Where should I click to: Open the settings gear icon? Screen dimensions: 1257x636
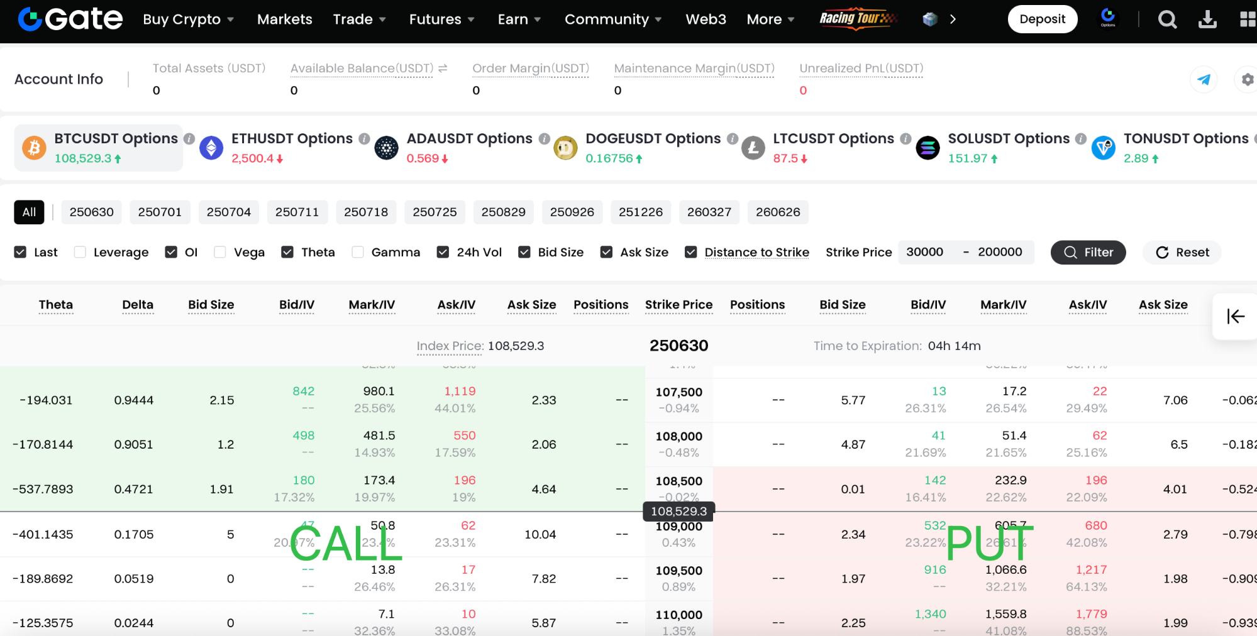coord(1247,80)
